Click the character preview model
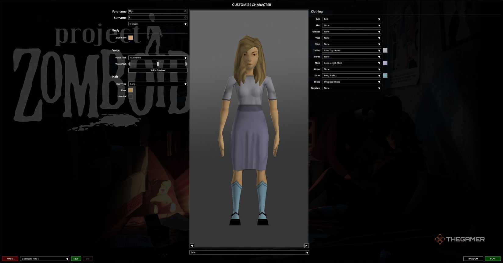Screen dimensions: 503x263 [249, 131]
